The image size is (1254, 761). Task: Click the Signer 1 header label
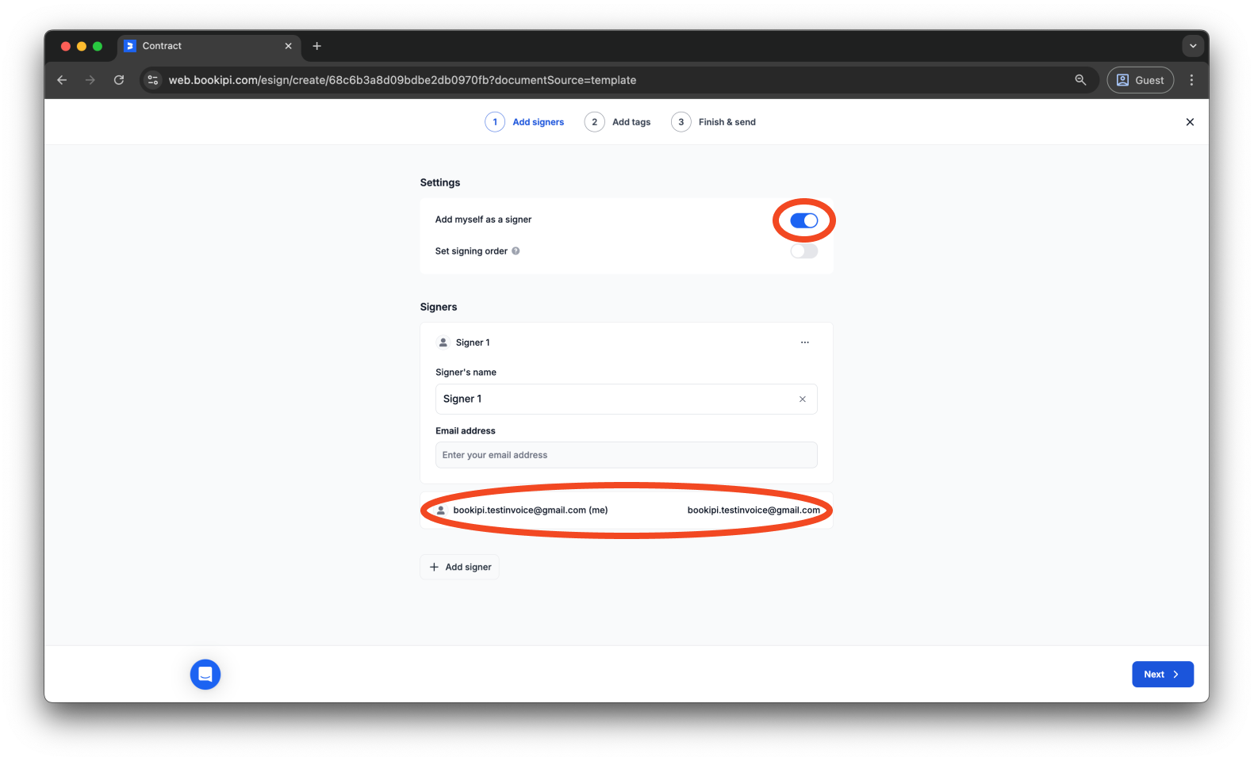coord(473,342)
